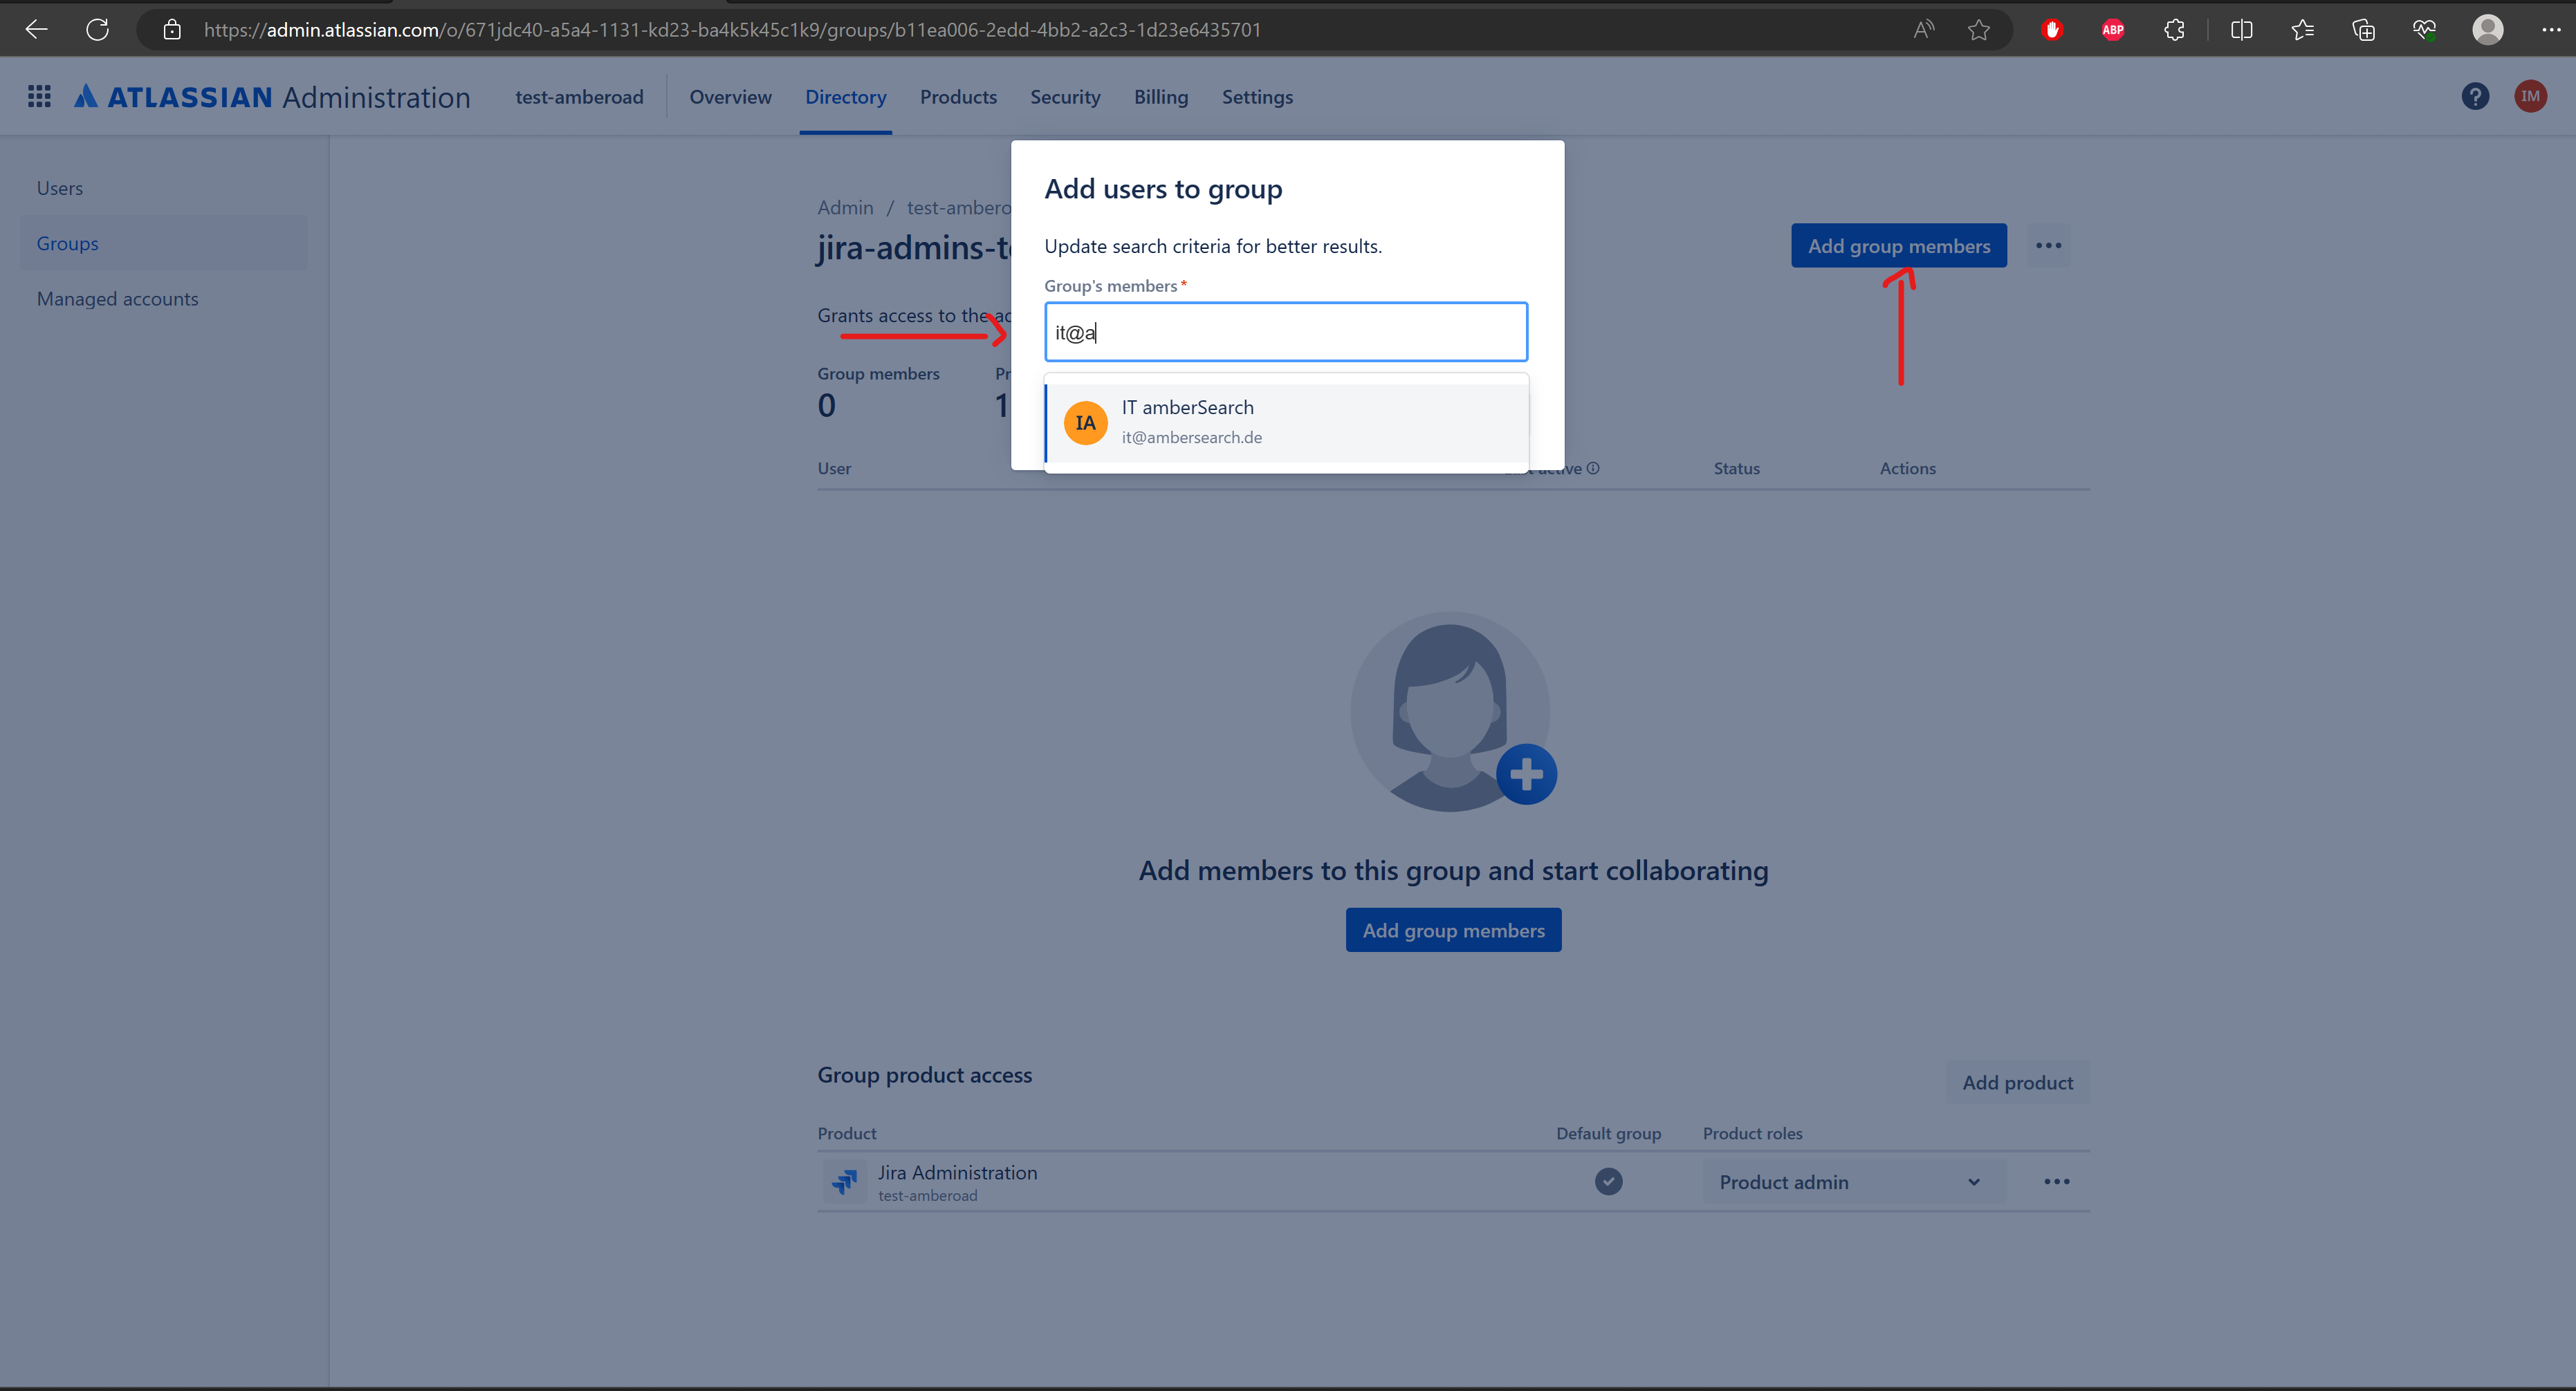
Task: Click Add group members below the illustration
Action: 1453,931
